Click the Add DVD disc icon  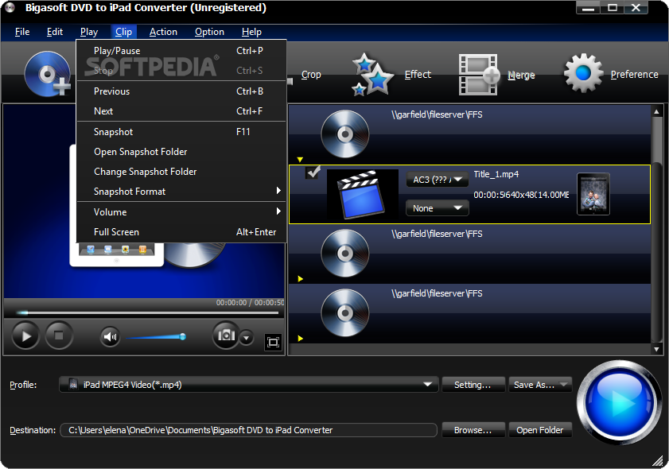point(48,74)
